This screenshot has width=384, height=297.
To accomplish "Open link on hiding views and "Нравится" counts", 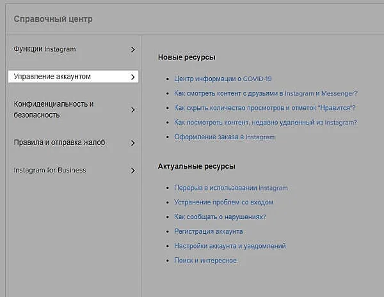I will 265,108.
